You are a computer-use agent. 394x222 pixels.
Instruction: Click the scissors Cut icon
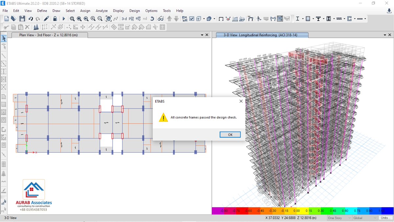(x=6, y=27)
